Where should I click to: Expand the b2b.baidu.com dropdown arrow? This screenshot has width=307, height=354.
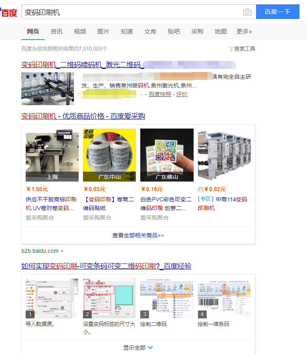[62, 251]
